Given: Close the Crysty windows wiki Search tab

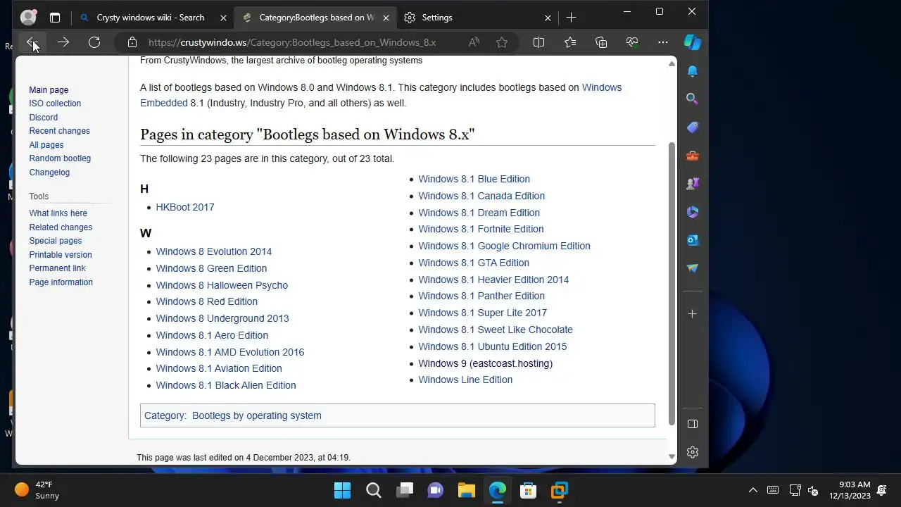Looking at the screenshot, I should click(224, 18).
